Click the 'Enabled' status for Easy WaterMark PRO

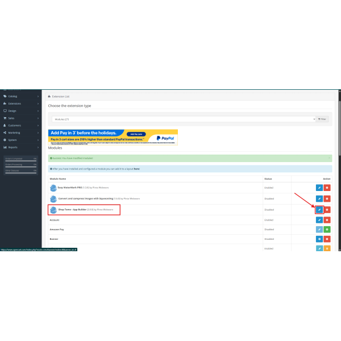(269, 188)
